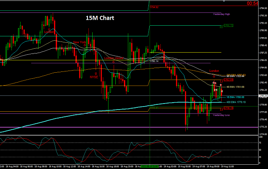Click the '400 EMA 1779.19' label
268x169 pixels.
click(236, 102)
